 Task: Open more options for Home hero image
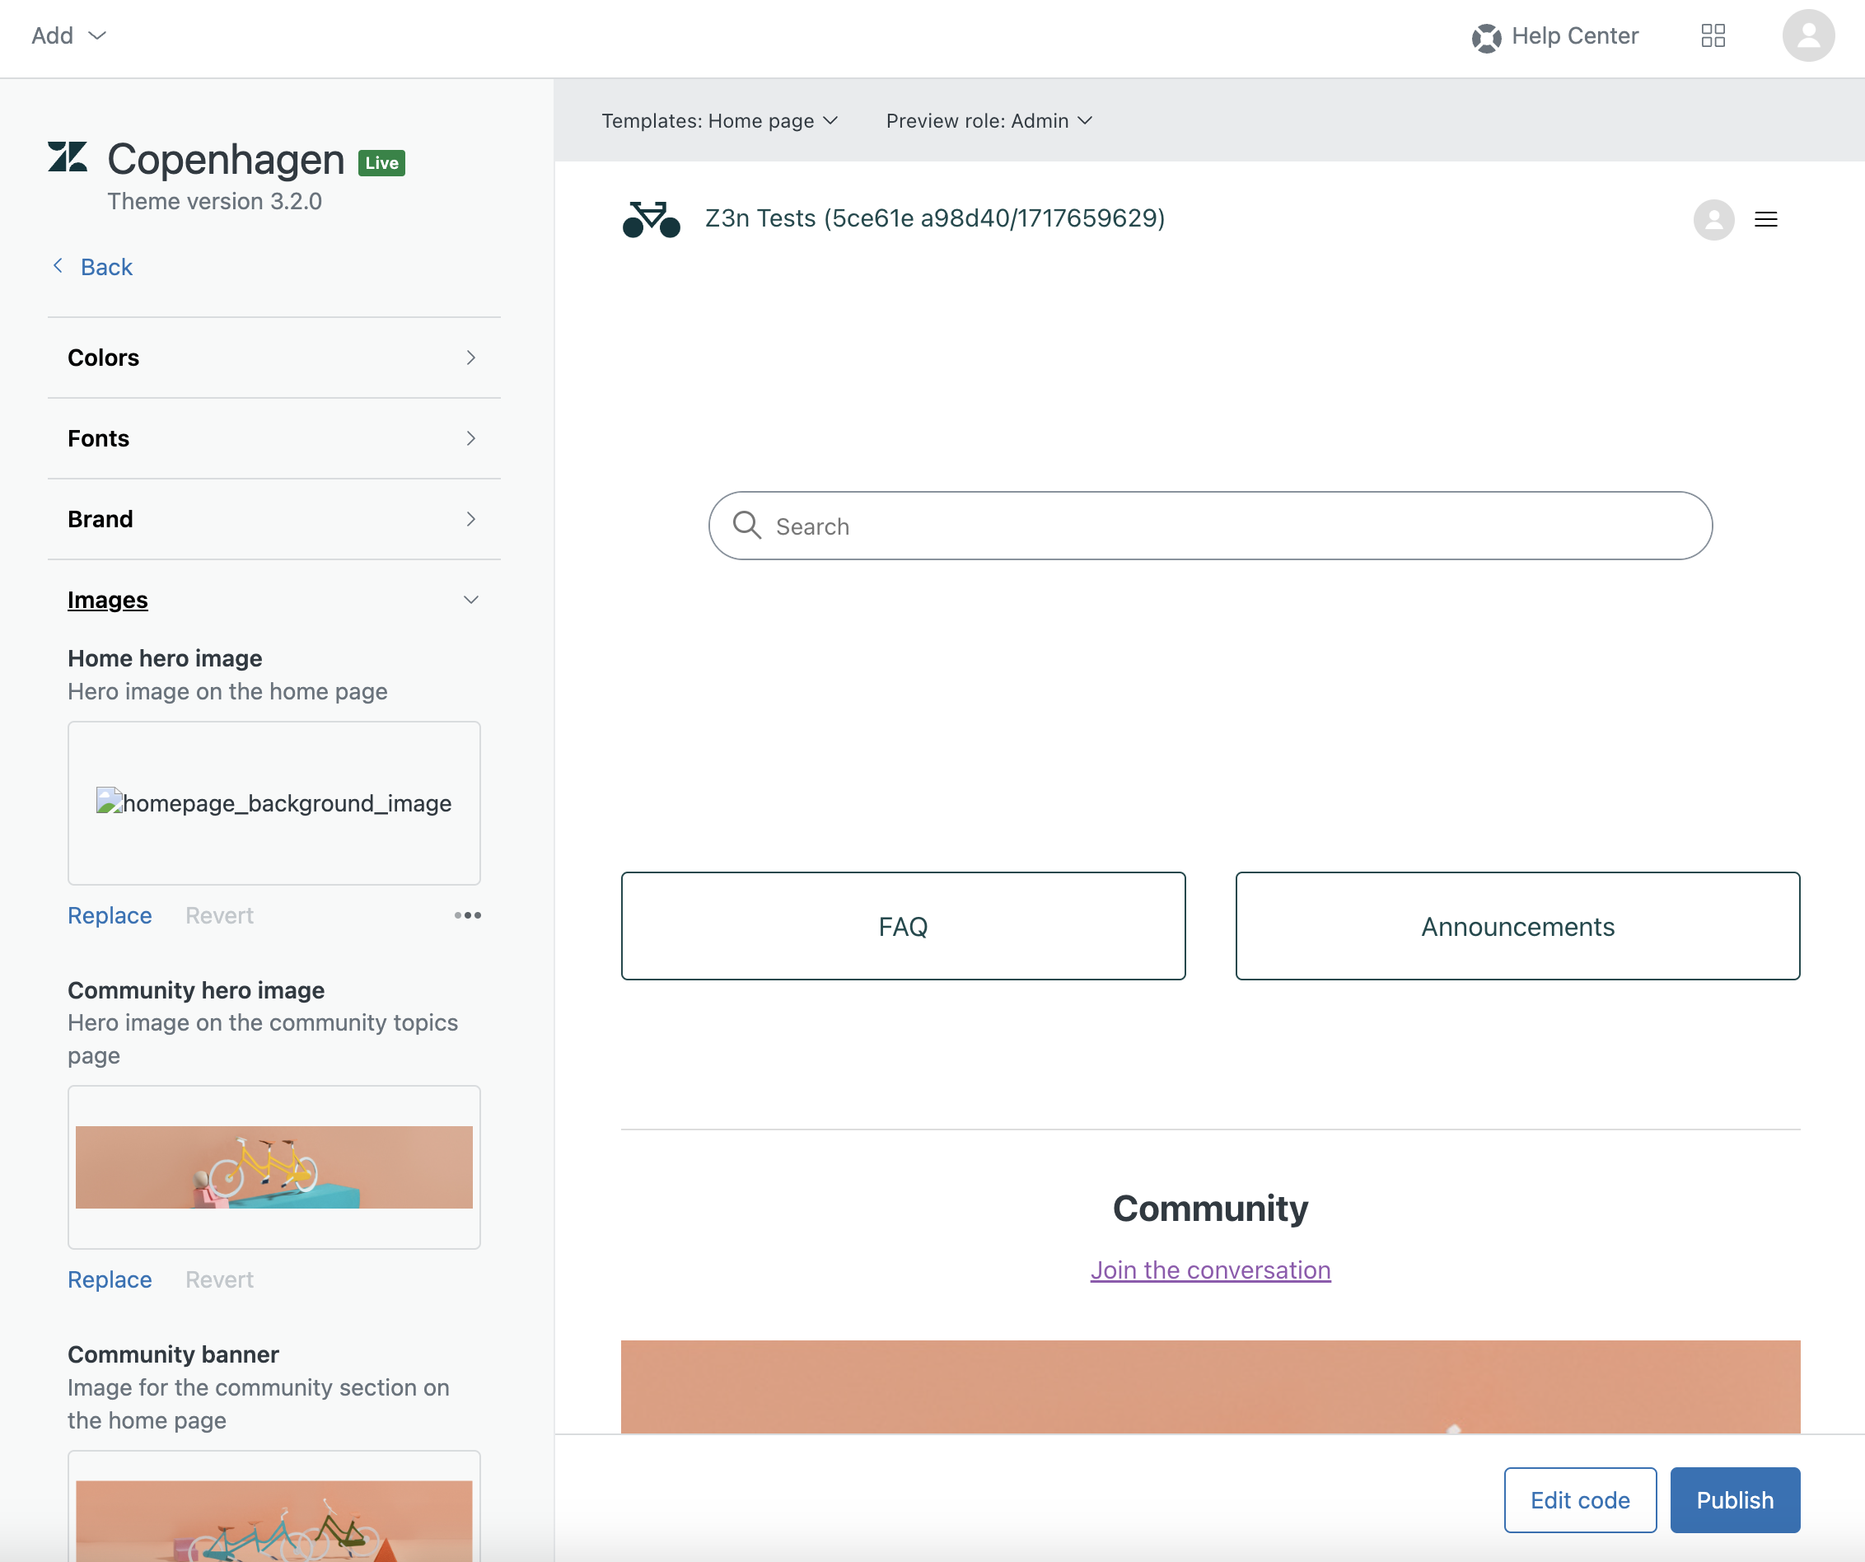467,914
